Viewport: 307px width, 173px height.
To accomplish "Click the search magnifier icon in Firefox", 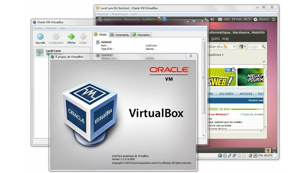I will coord(263,47).
